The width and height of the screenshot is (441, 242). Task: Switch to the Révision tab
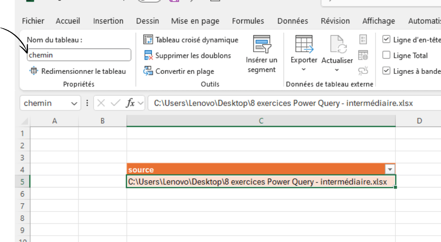(x=335, y=21)
